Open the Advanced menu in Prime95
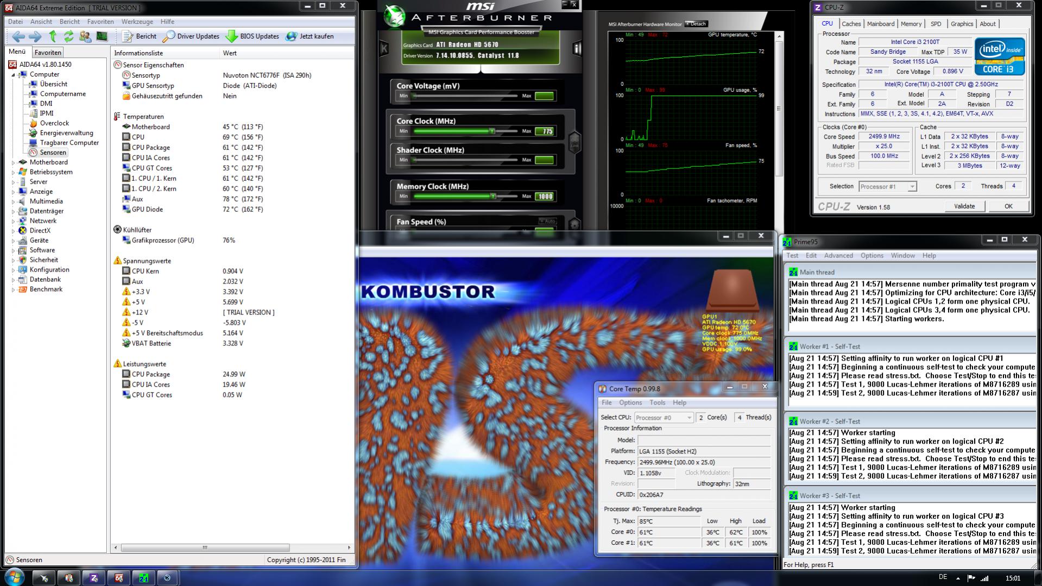The width and height of the screenshot is (1042, 586). click(x=838, y=256)
